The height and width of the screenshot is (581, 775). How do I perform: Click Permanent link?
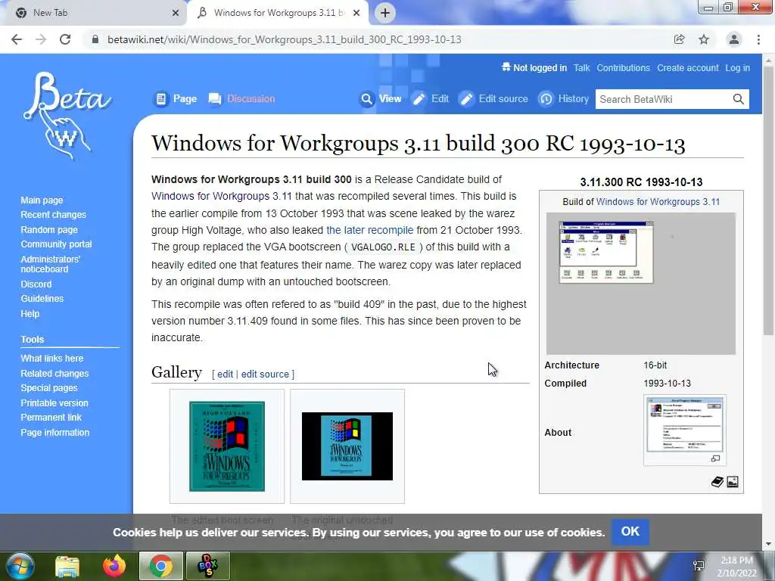pyautogui.click(x=51, y=418)
